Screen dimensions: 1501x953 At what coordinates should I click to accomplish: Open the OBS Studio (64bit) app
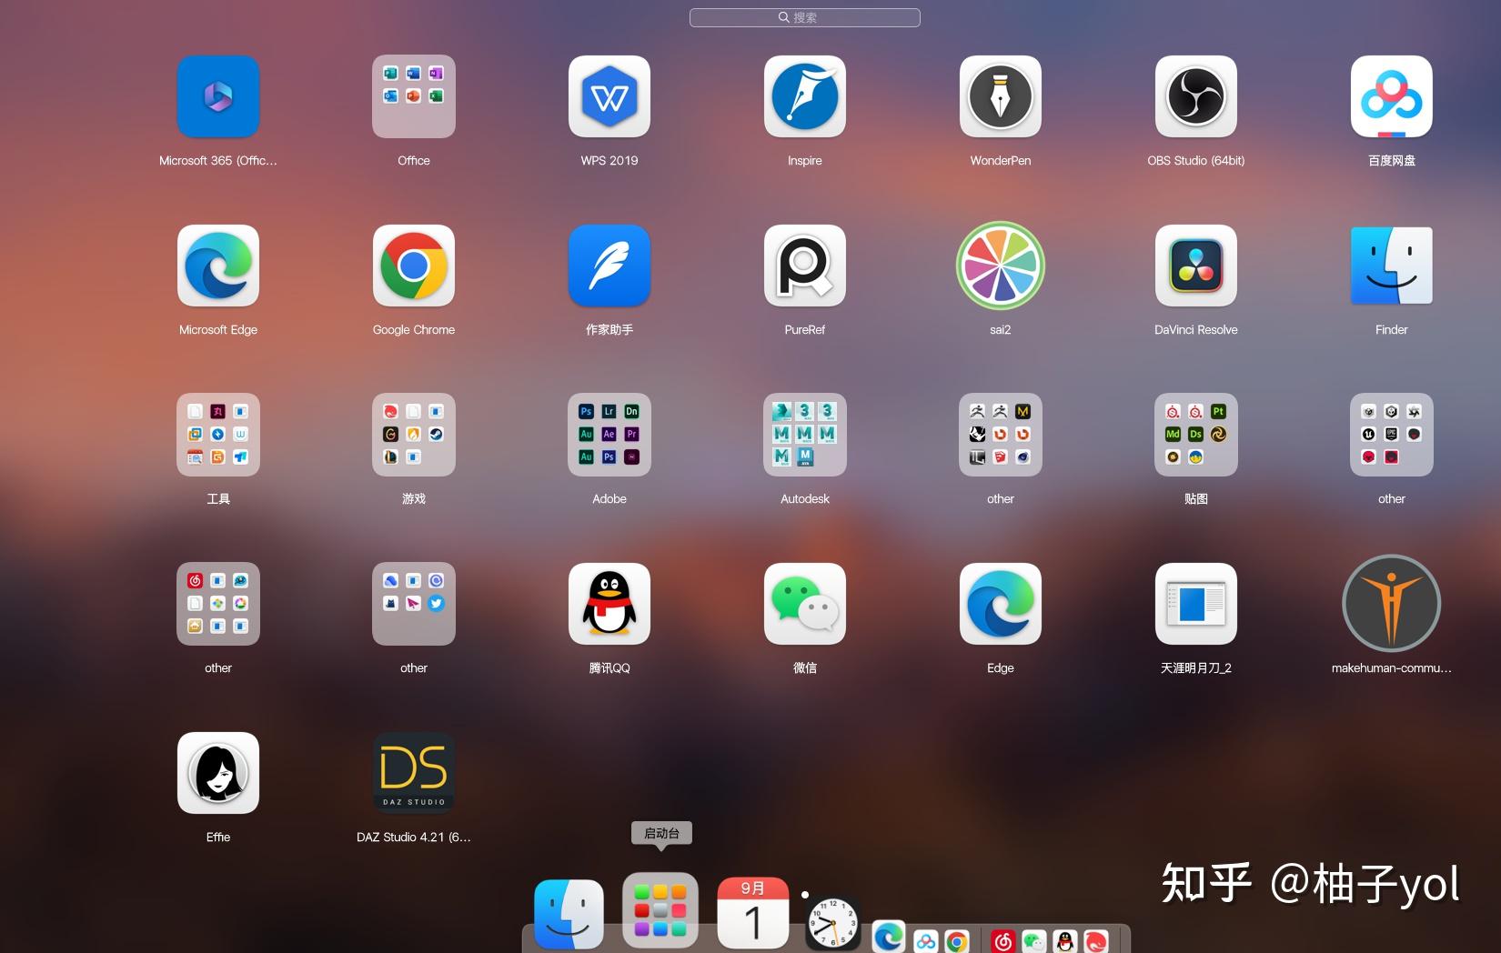point(1195,96)
